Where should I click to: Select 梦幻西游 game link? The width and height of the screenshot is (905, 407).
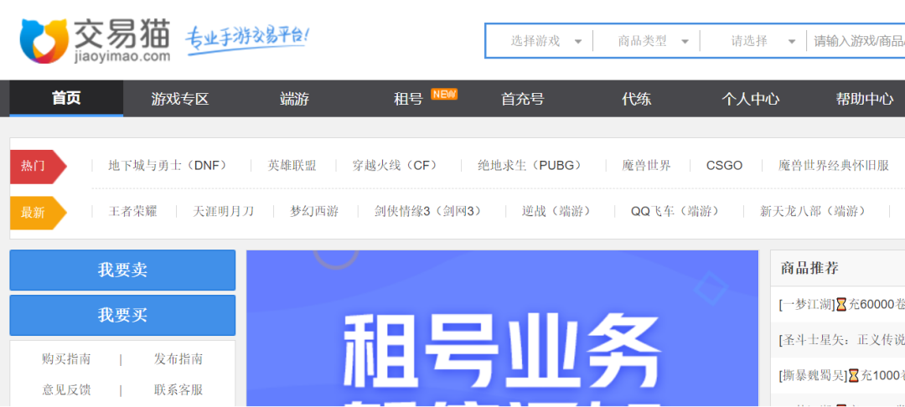pos(314,212)
